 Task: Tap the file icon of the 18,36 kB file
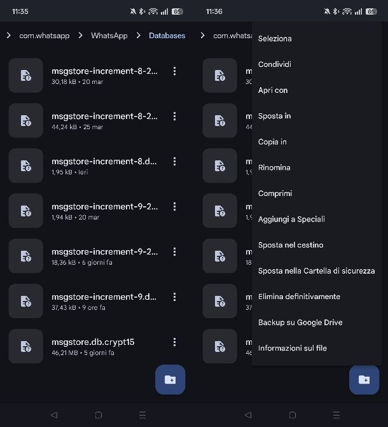(26, 256)
